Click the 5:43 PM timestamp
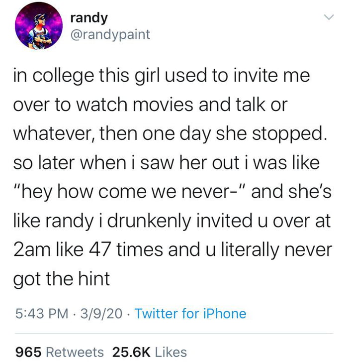Image resolution: width=348 pixels, height=362 pixels. coord(42,314)
